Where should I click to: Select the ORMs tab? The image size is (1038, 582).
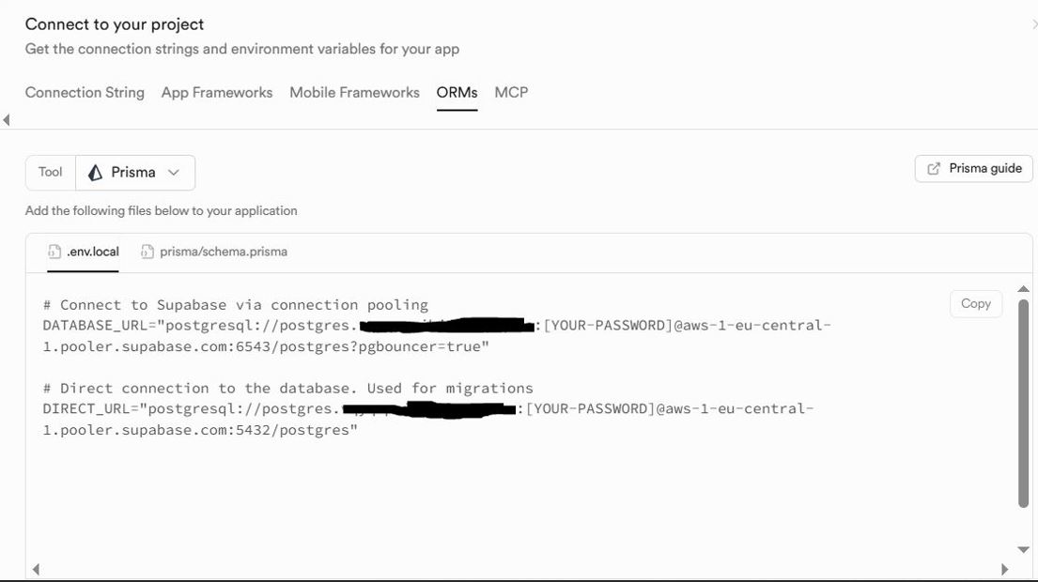tap(457, 92)
